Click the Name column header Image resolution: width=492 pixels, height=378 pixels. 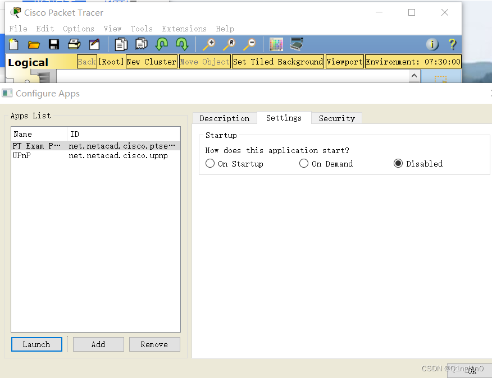tap(39, 134)
